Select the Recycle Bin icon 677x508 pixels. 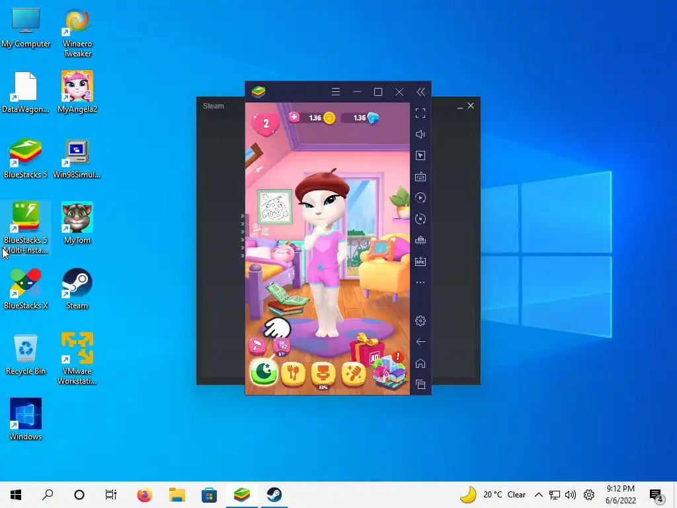coord(26,355)
